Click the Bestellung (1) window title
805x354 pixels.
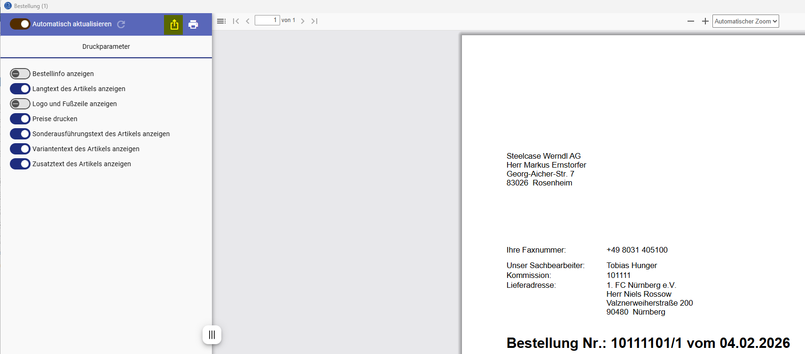31,6
